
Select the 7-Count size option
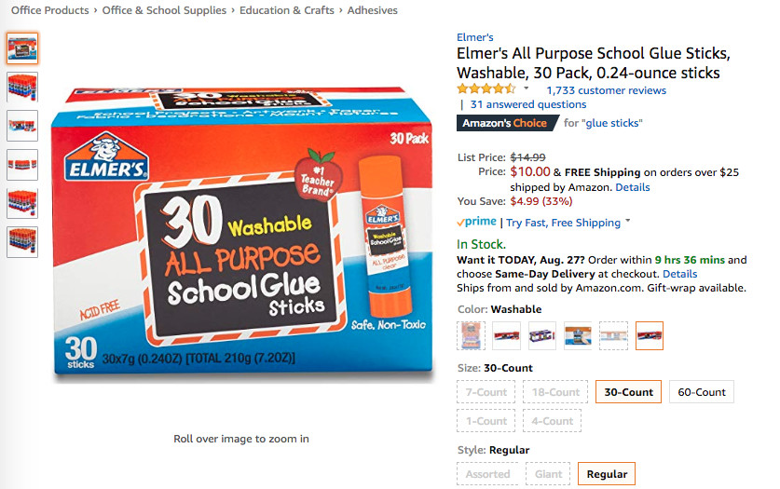point(486,391)
